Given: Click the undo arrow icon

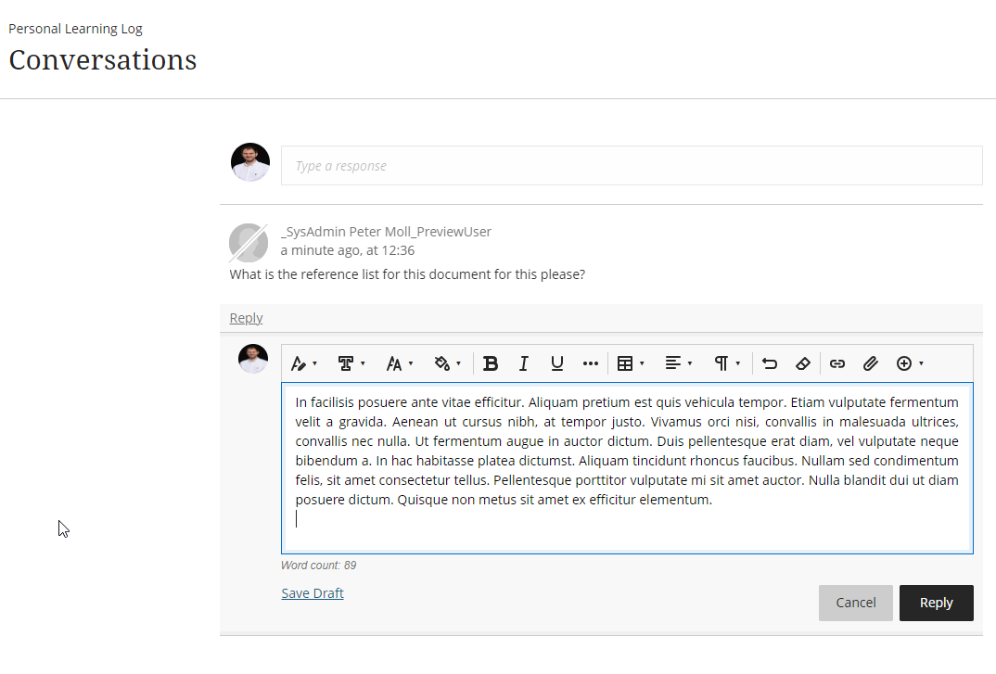Looking at the screenshot, I should pyautogui.click(x=770, y=363).
